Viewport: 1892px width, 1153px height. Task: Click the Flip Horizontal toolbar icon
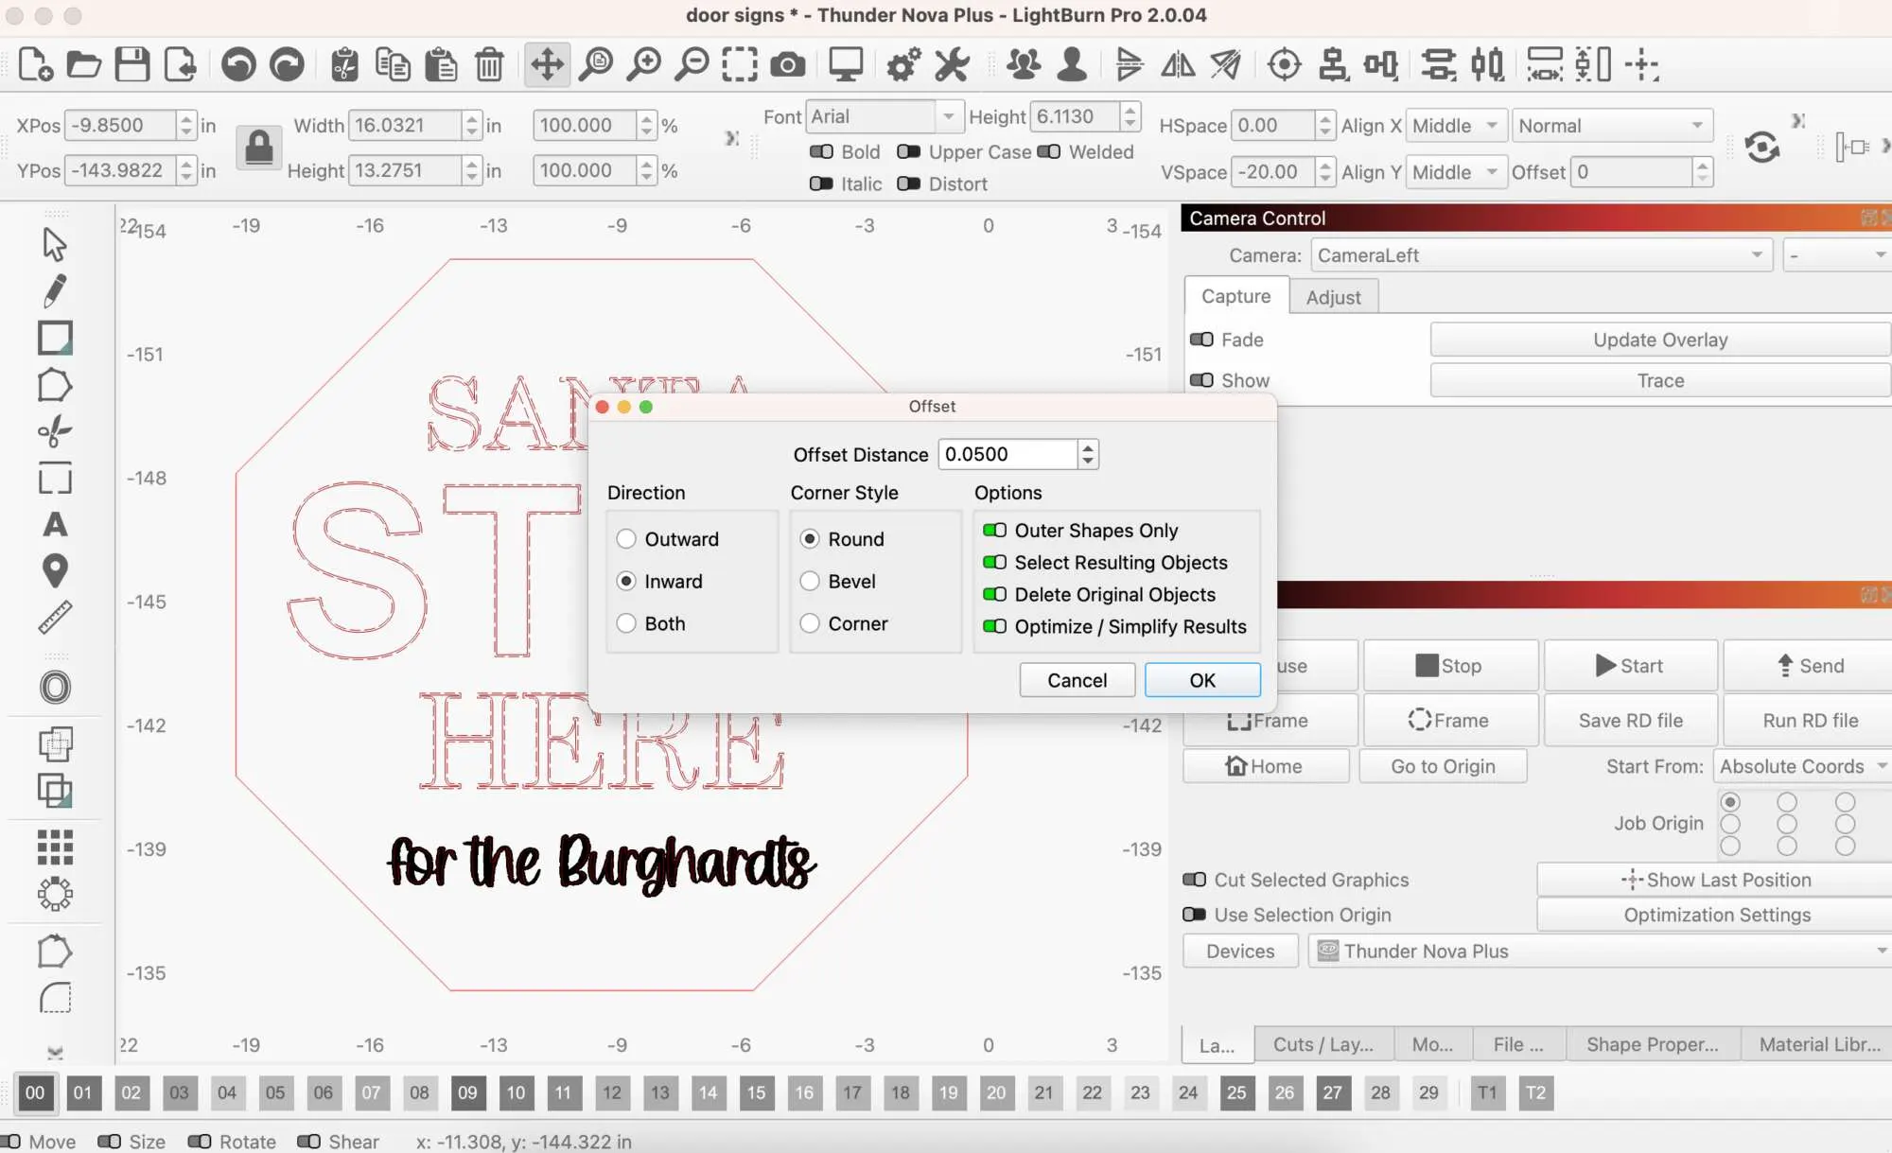[1178, 64]
